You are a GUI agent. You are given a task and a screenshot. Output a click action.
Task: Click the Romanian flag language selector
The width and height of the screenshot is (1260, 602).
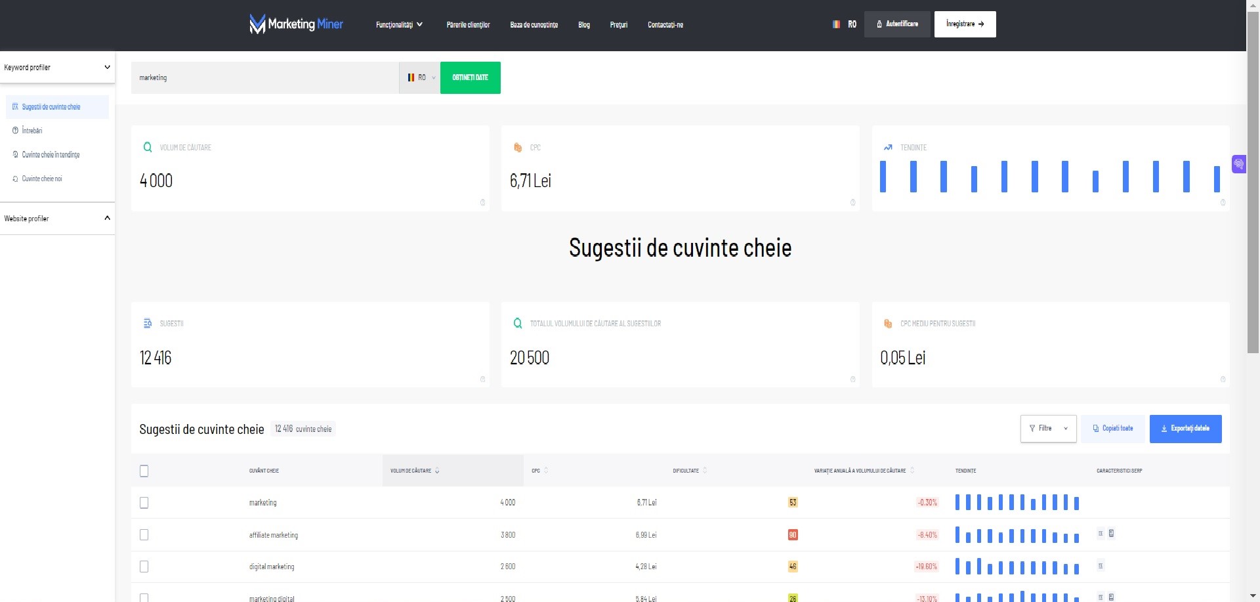844,24
